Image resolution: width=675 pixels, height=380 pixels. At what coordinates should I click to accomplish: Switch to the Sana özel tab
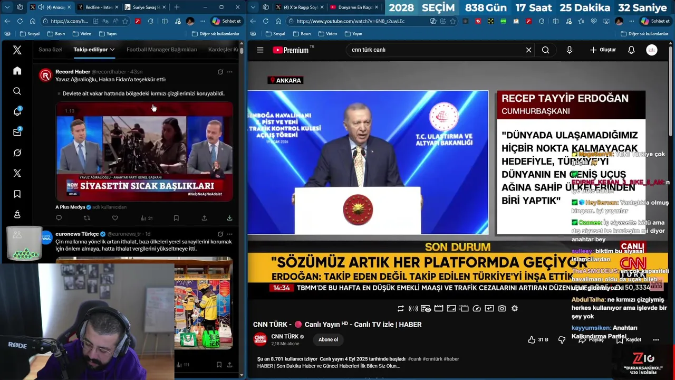(50, 50)
